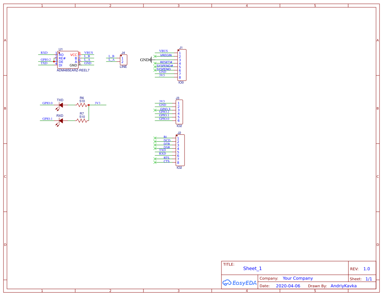This screenshot has height=296, width=383.
Task: Select the GPIO.2 net label near U1
Action: 46,59
